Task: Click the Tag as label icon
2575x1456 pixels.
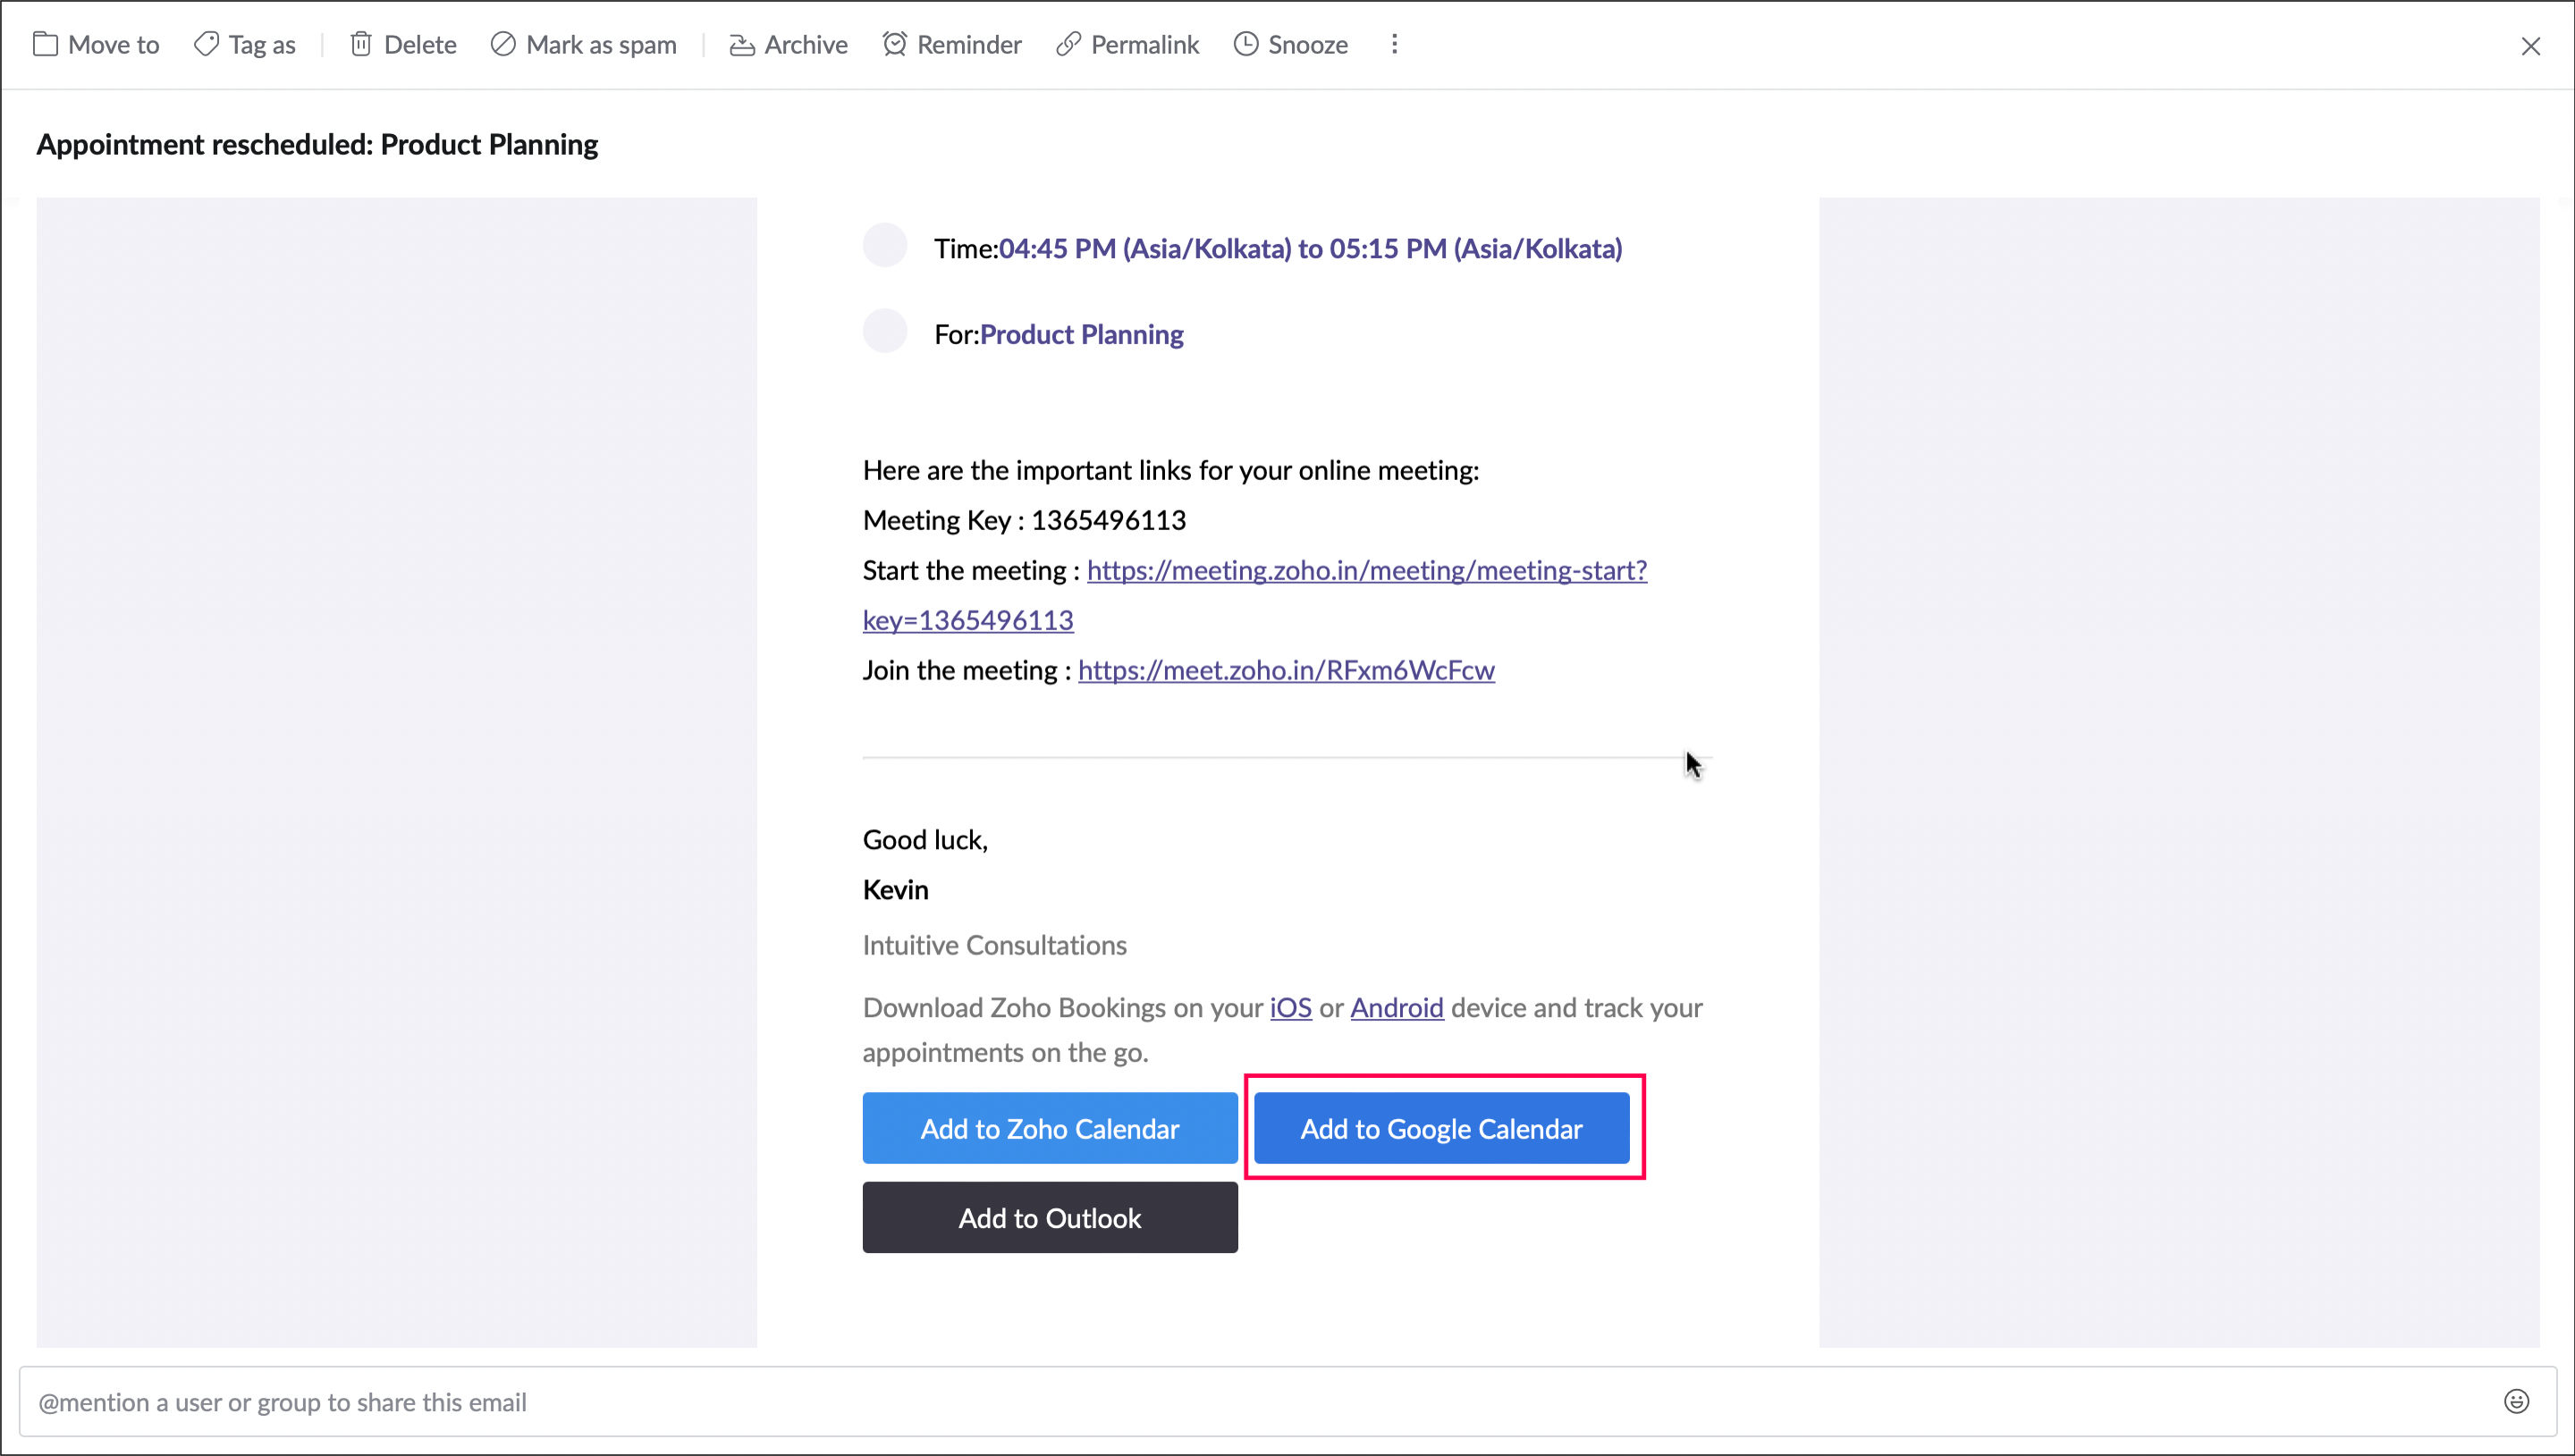Action: (206, 45)
